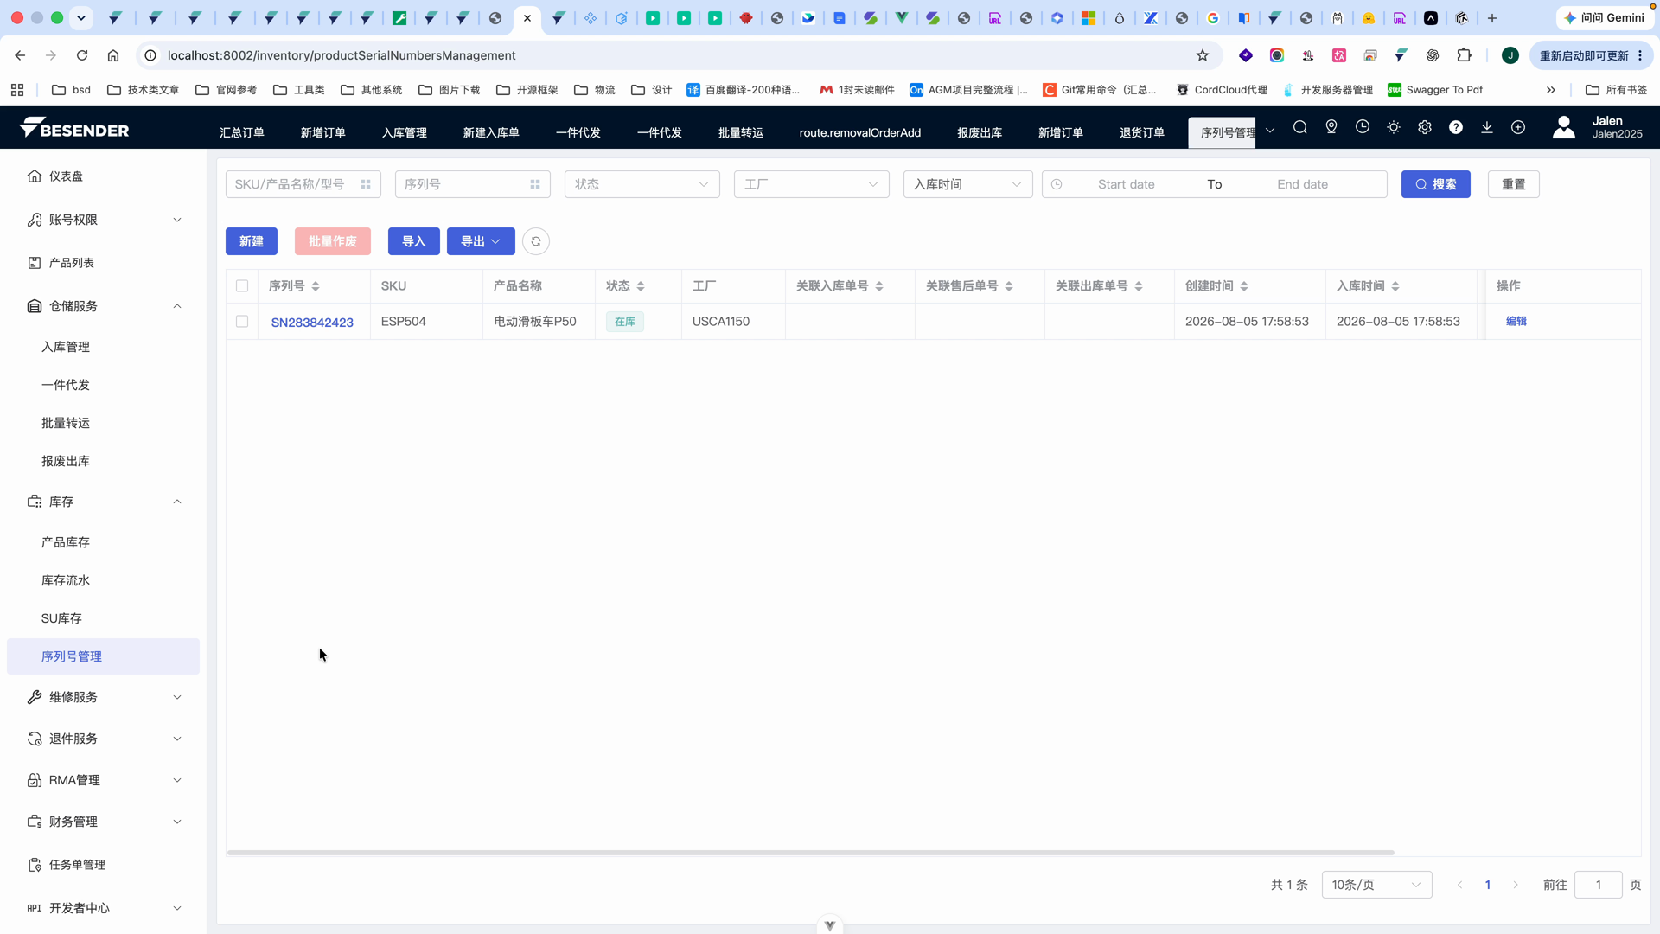Select the SN283842423 row checkbox
The height and width of the screenshot is (934, 1660).
(242, 322)
